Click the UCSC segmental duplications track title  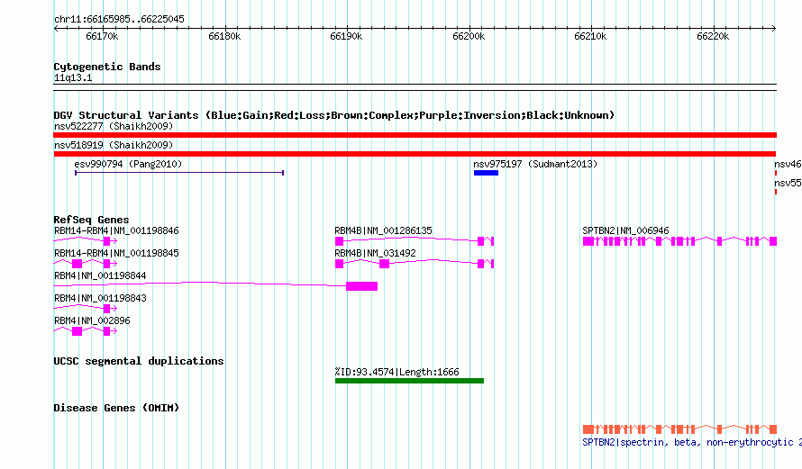coord(139,361)
